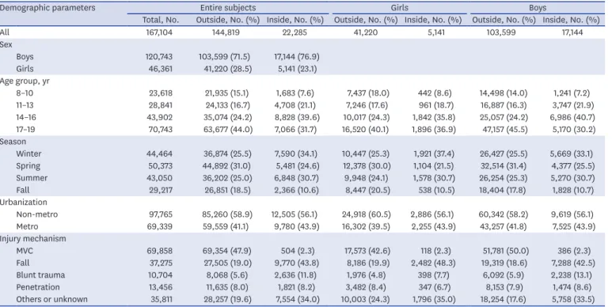
Task: Select Penetration total 13,456
Action: (x=160, y=287)
